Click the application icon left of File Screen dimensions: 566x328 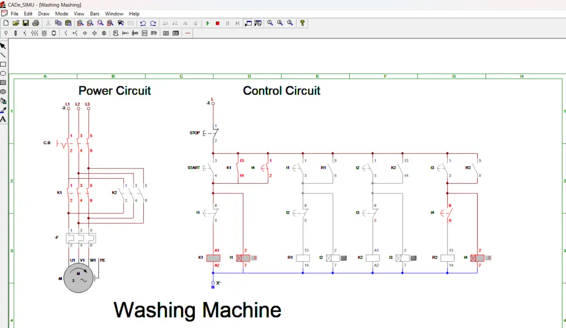[4, 14]
